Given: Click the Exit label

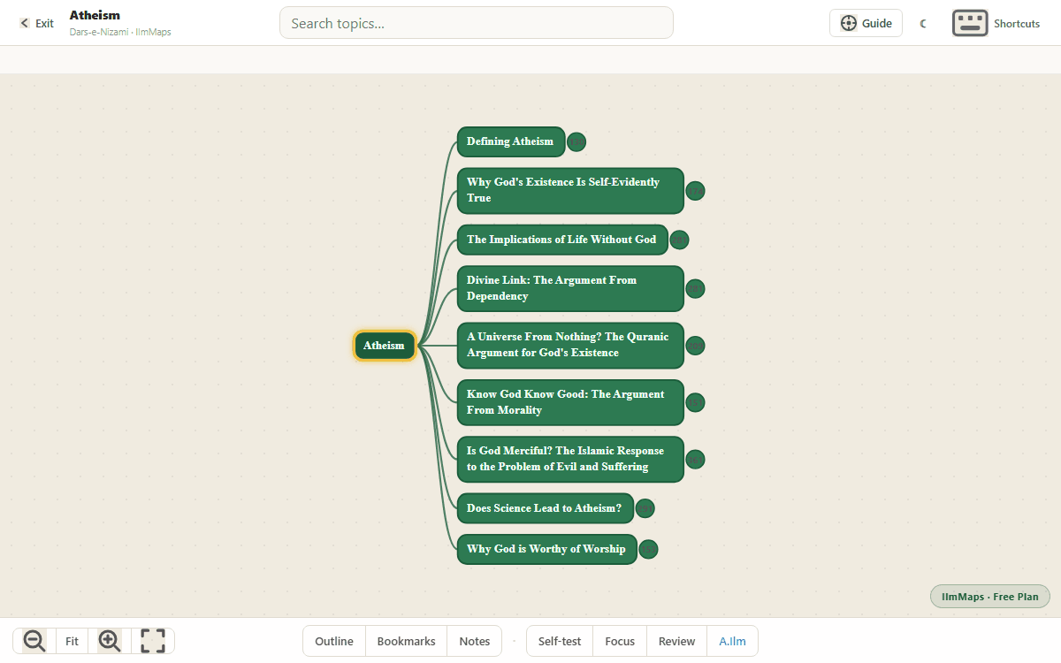Looking at the screenshot, I should click(x=44, y=24).
